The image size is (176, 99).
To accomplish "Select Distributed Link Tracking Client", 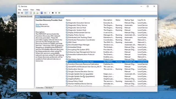I will point(107,37).
